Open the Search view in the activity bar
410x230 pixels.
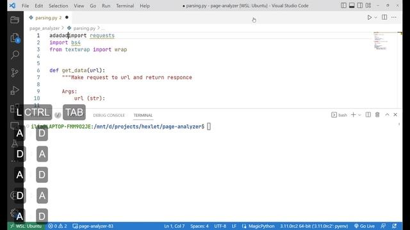tap(15, 55)
